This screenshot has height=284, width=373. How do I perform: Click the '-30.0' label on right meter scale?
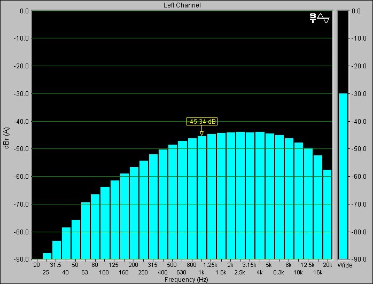[359, 93]
